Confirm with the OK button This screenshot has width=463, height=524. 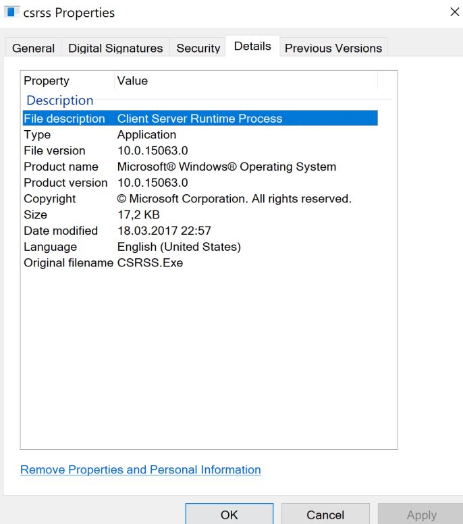(229, 515)
